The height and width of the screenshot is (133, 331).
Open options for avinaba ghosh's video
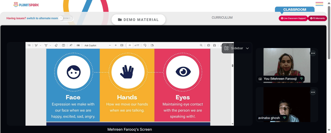[x=313, y=92]
